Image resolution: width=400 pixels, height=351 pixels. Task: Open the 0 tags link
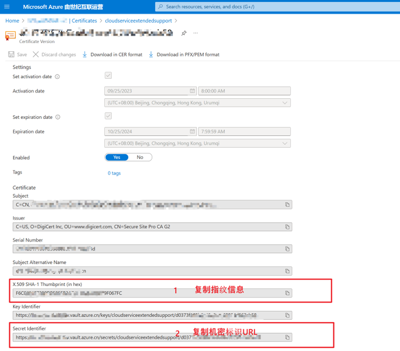[114, 173]
